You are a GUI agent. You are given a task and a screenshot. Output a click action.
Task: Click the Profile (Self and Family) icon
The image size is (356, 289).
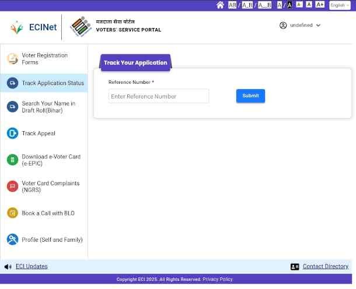pos(12,239)
